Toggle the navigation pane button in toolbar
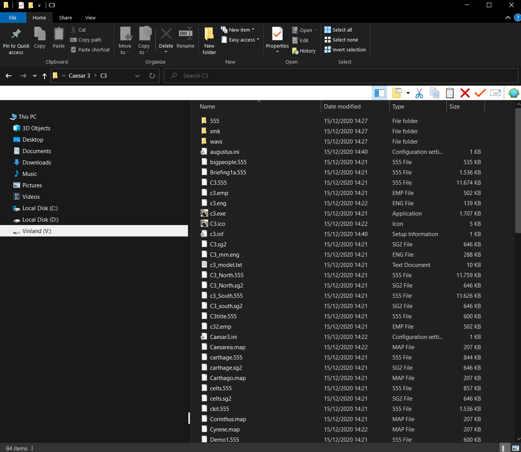Viewport: 521px width, 452px height. click(x=380, y=93)
